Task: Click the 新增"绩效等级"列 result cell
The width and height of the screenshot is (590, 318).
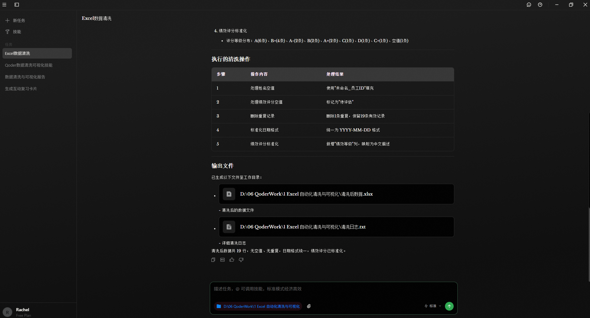Action: click(358, 144)
